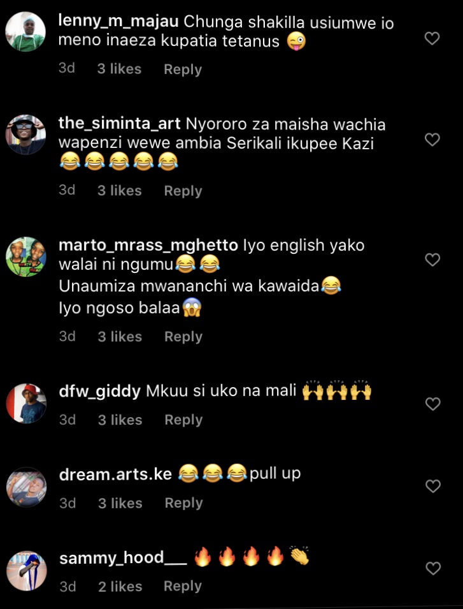
Task: View the 3 likes on dfw_giddy's comment
Action: (120, 420)
